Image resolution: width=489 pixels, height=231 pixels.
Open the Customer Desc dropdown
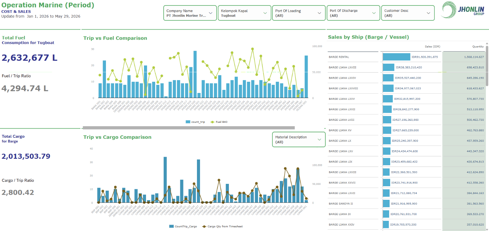click(x=408, y=13)
